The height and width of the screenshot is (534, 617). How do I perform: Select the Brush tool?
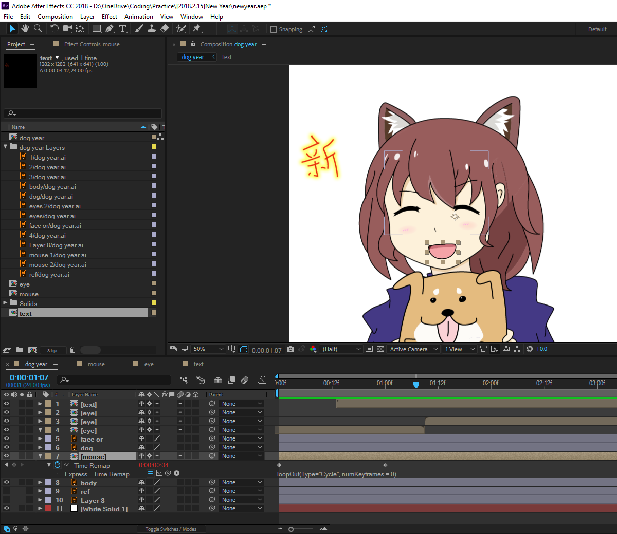(x=139, y=29)
